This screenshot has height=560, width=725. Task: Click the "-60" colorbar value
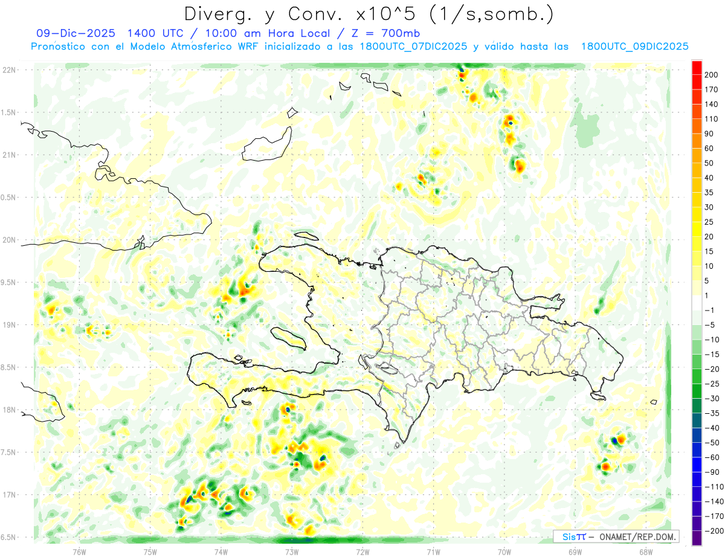(x=712, y=457)
